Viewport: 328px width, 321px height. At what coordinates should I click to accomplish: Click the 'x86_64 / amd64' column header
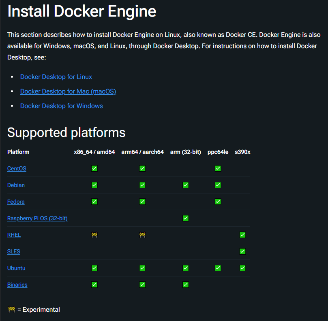[94, 152]
